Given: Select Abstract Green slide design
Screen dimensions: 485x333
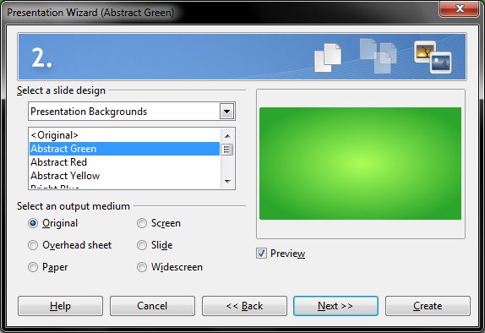Looking at the screenshot, I should coord(124,149).
